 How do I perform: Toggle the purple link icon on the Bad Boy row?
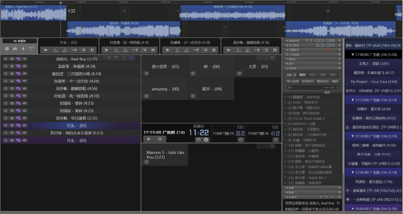18,59
